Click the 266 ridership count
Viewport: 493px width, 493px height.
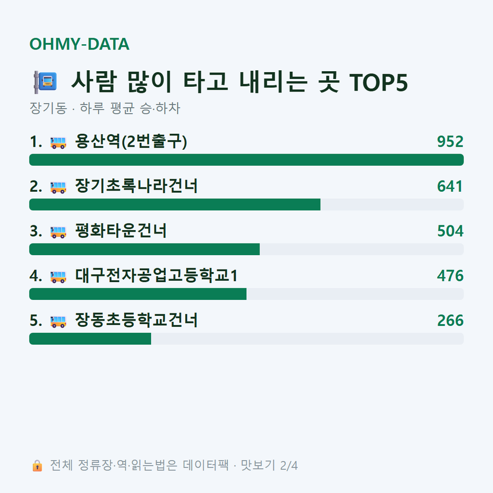(x=450, y=320)
